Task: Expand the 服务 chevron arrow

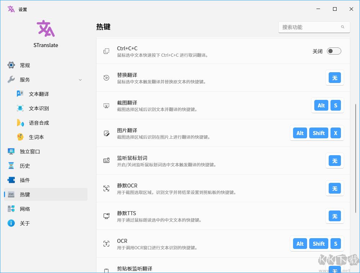Action: point(80,80)
